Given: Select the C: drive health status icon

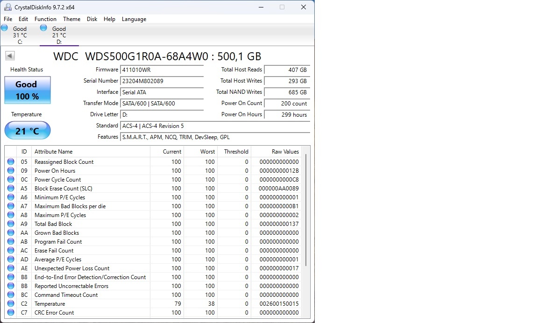Looking at the screenshot, I should coord(5,28).
